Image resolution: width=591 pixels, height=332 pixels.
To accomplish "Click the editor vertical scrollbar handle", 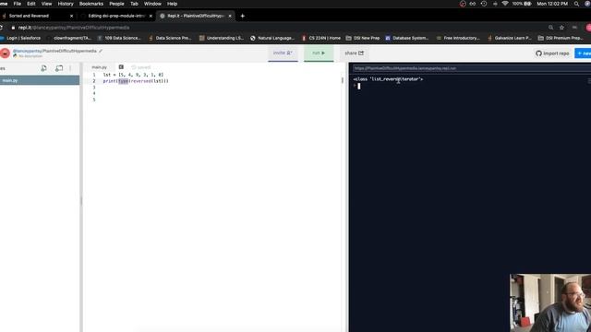I will point(343,80).
